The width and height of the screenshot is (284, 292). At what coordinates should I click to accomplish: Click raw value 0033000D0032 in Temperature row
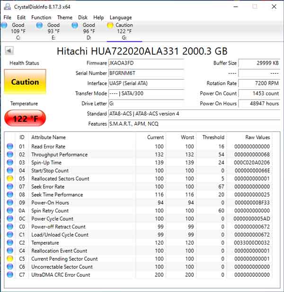click(x=252, y=243)
